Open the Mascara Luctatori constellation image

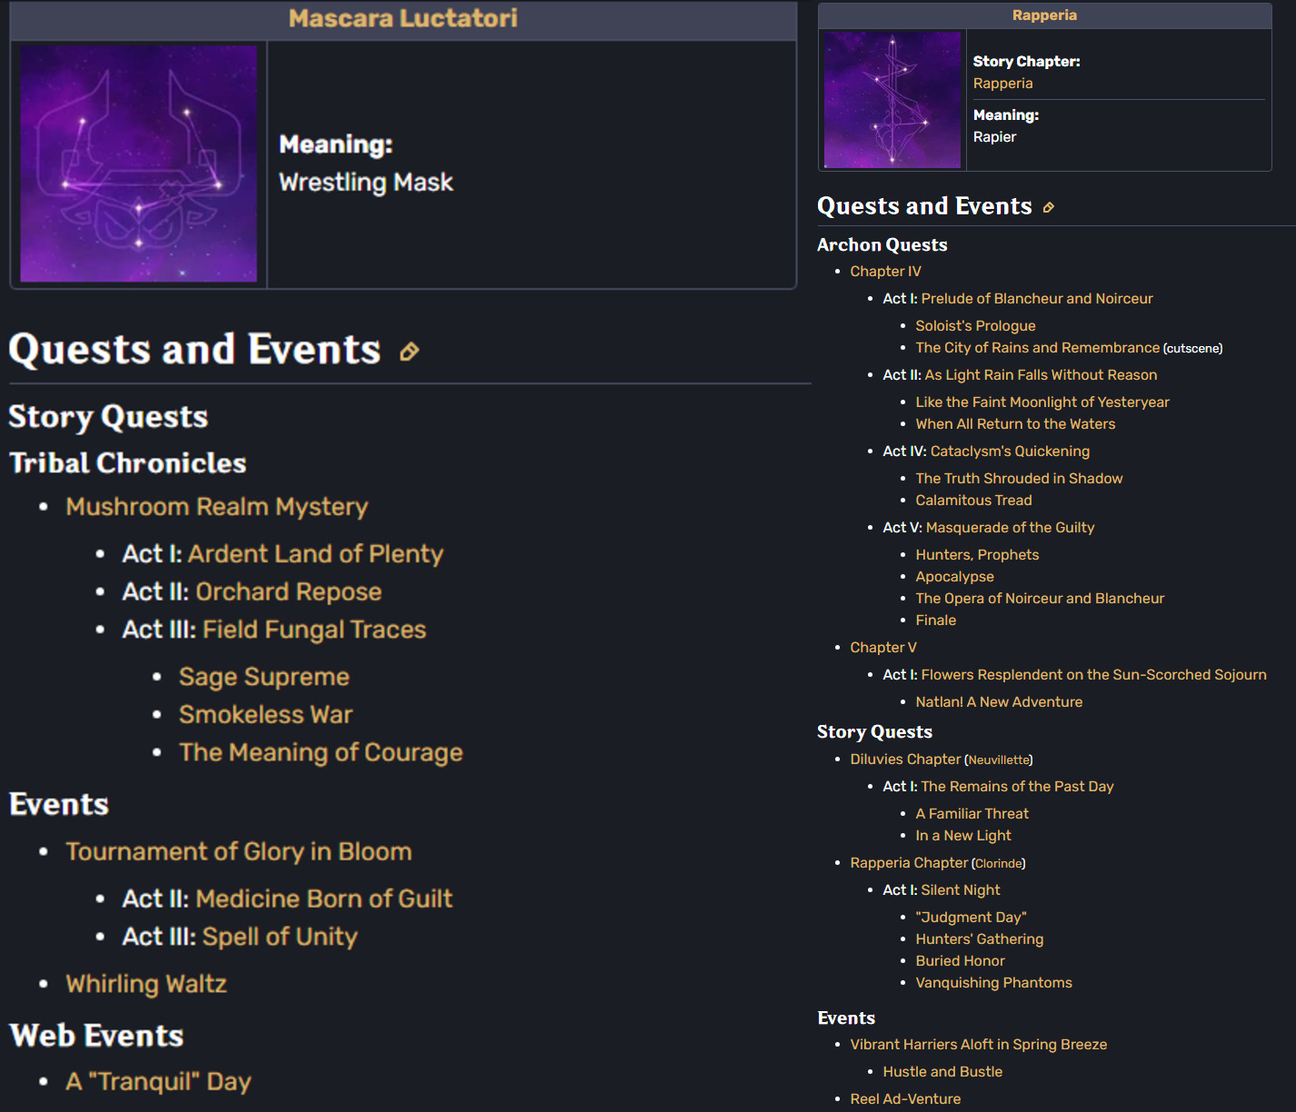pyautogui.click(x=139, y=164)
